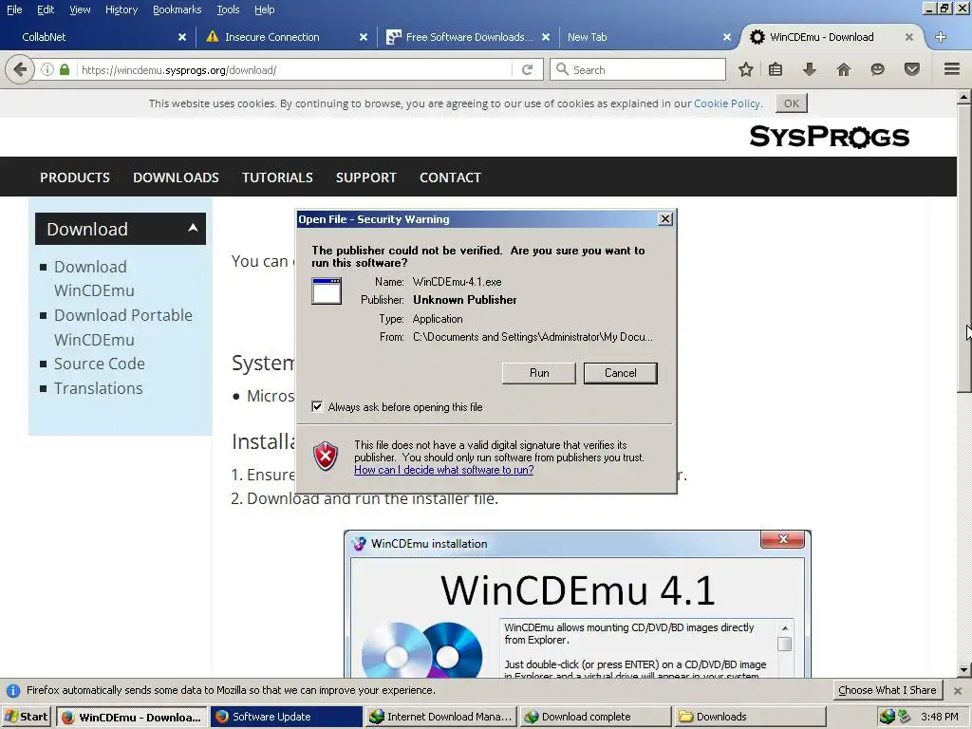Close the Insecure Connection tab
This screenshot has height=729, width=972.
pos(364,37)
